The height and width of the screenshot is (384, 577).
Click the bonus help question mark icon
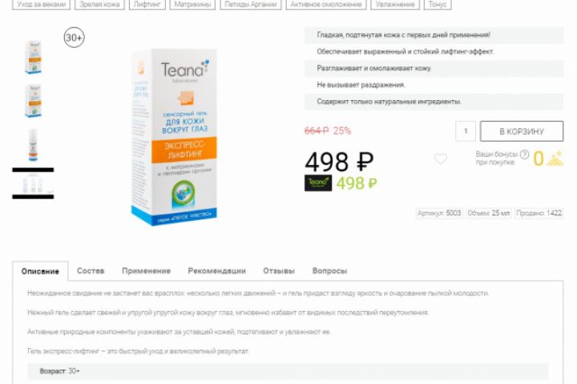[524, 154]
